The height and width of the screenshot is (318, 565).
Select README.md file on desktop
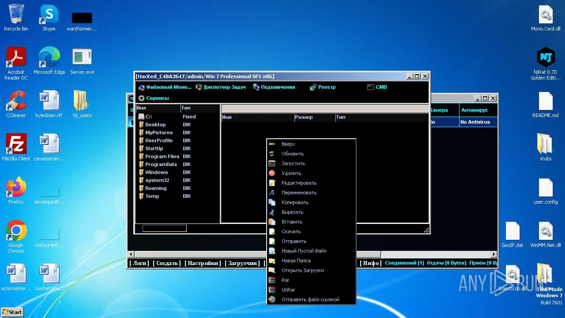(546, 105)
